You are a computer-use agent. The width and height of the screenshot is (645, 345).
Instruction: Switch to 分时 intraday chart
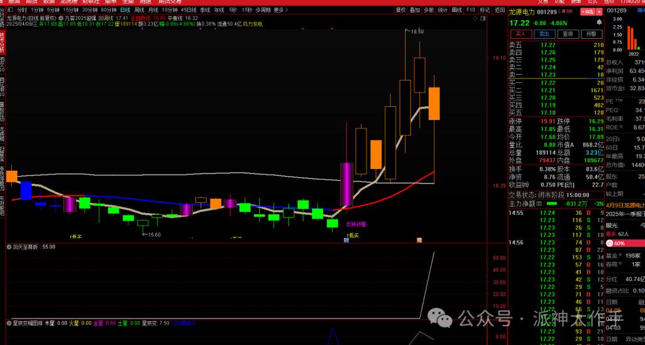click(22, 10)
